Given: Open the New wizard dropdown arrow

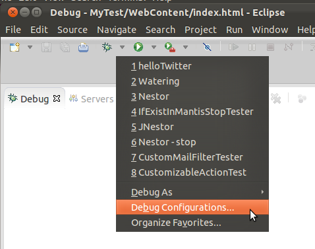Looking at the screenshot, I should click(x=30, y=47).
